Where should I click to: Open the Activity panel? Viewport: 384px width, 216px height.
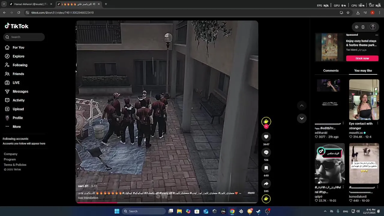point(19,100)
